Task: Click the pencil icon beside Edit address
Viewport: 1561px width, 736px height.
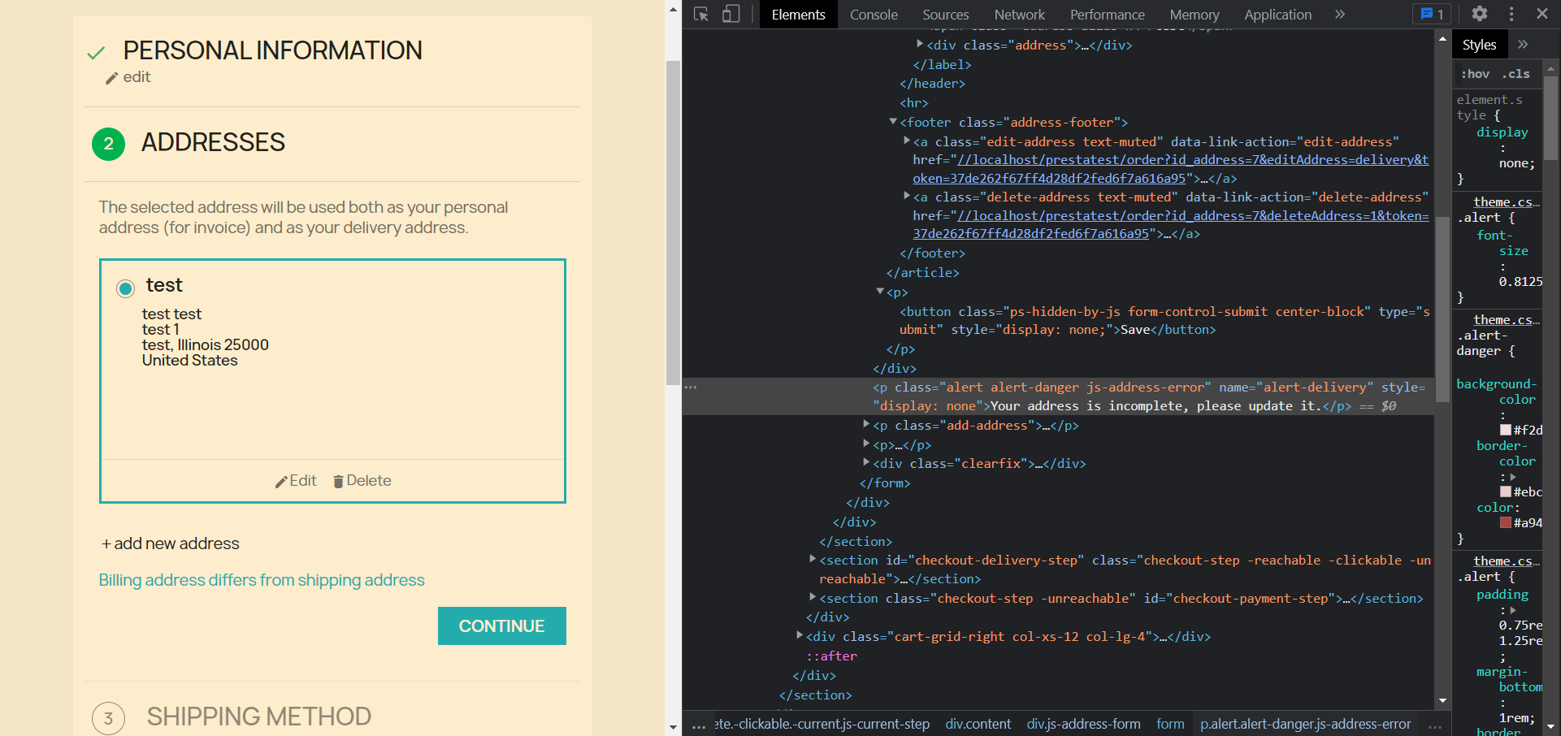Action: 280,481
